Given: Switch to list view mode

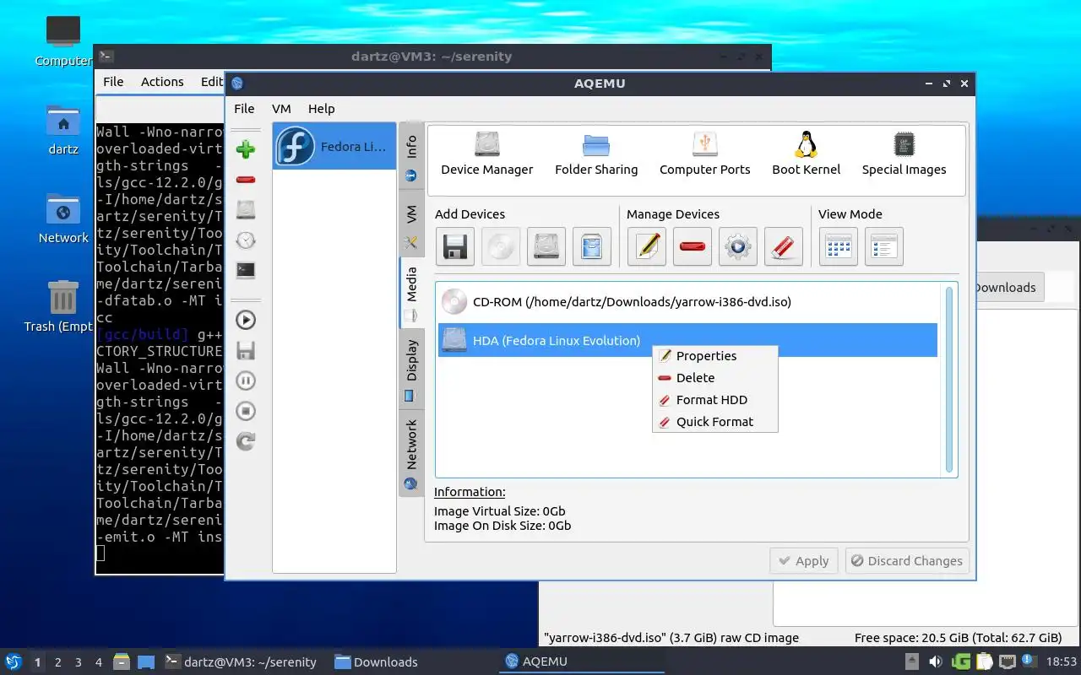Looking at the screenshot, I should pyautogui.click(x=884, y=247).
